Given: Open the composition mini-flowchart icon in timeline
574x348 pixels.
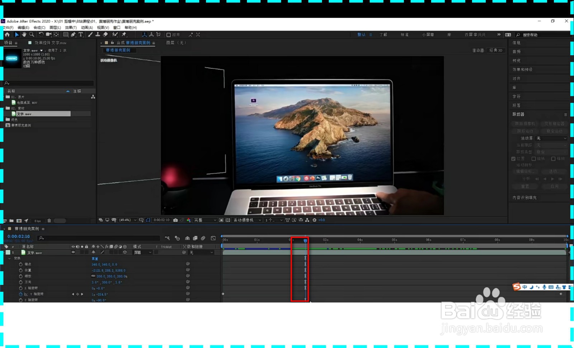Looking at the screenshot, I should point(167,238).
